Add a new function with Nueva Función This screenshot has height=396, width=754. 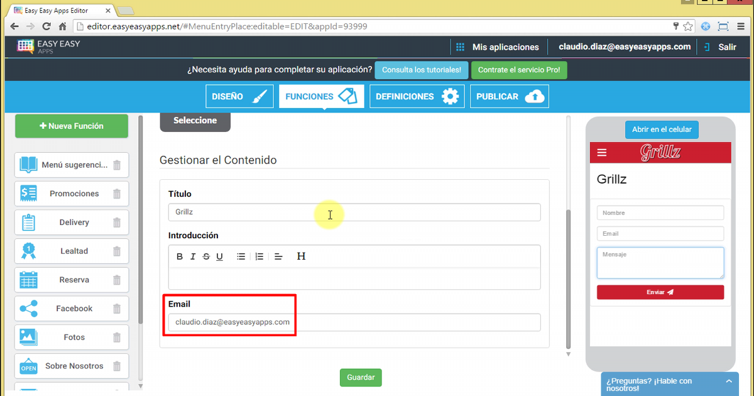pos(72,126)
